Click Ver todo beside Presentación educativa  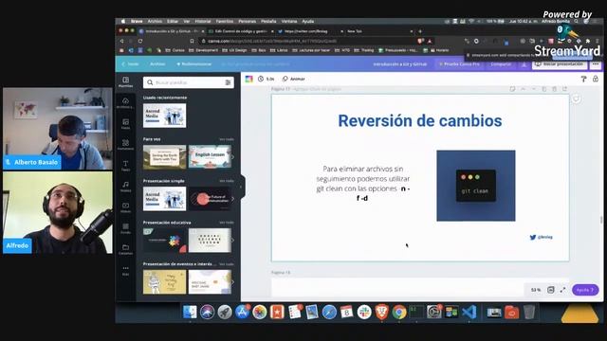coord(227,223)
